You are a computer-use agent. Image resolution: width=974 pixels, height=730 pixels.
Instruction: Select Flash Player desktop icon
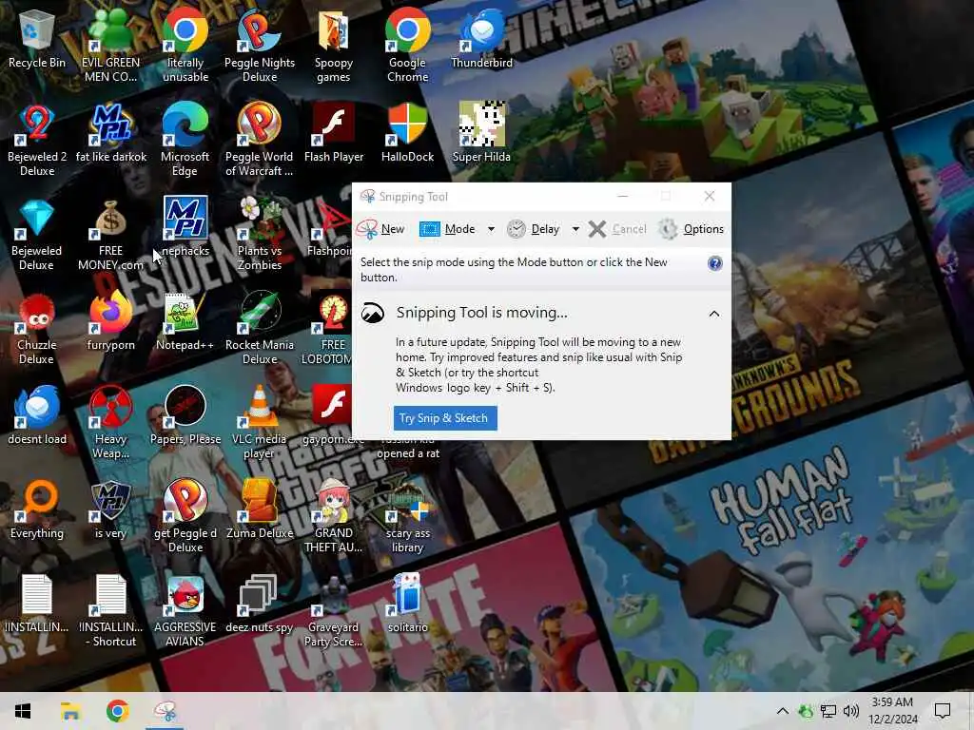[x=334, y=133]
